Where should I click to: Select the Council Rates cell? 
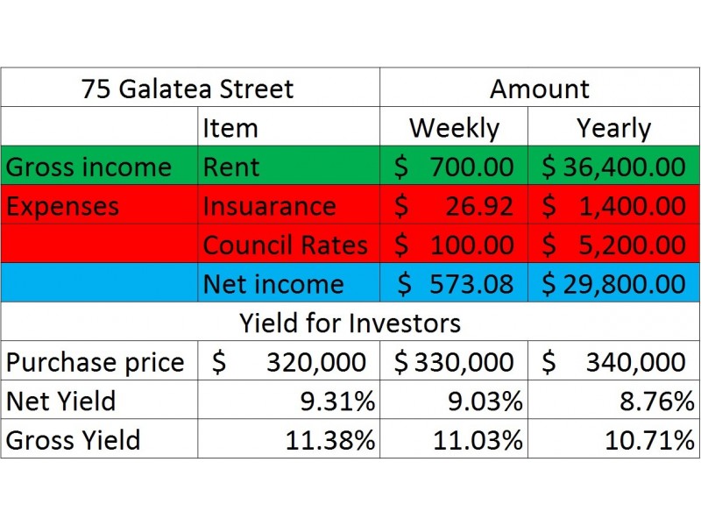point(289,244)
